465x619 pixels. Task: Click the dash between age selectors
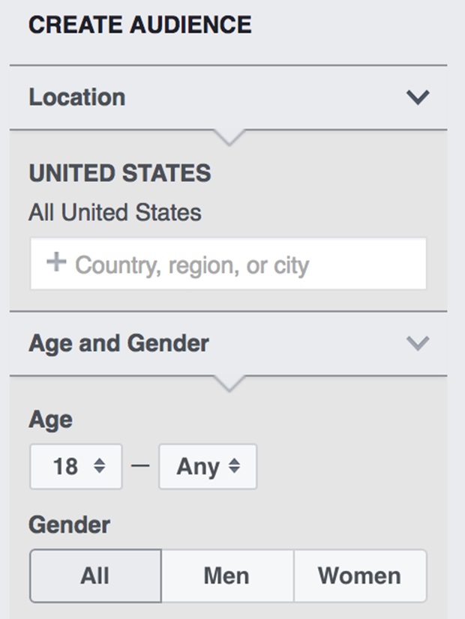(x=140, y=466)
